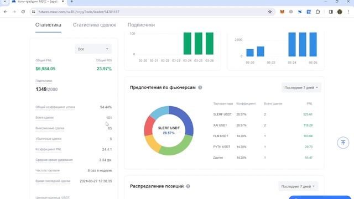
Task: Click the blue bar for 03-26
Action: coord(313,44)
